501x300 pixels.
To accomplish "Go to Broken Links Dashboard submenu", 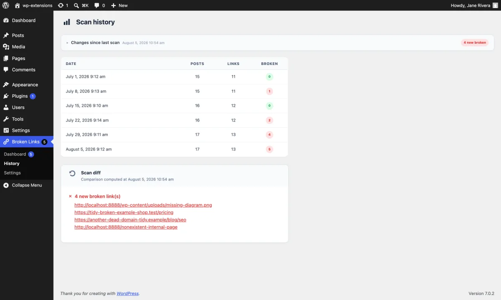I will [15, 154].
